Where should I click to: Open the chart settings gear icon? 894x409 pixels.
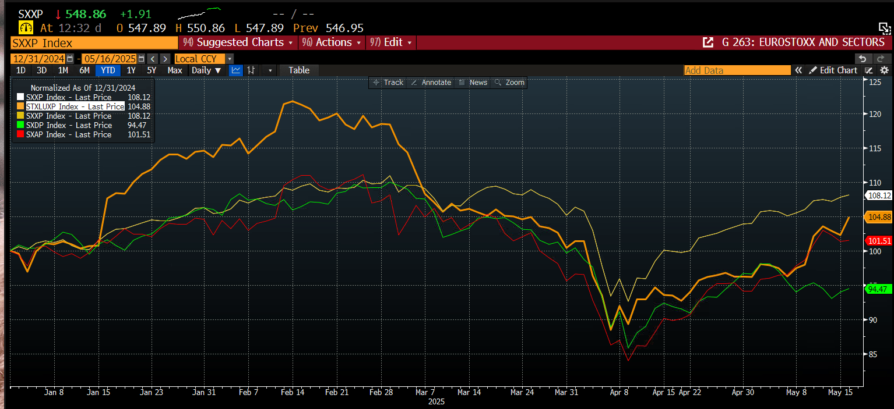(x=884, y=70)
